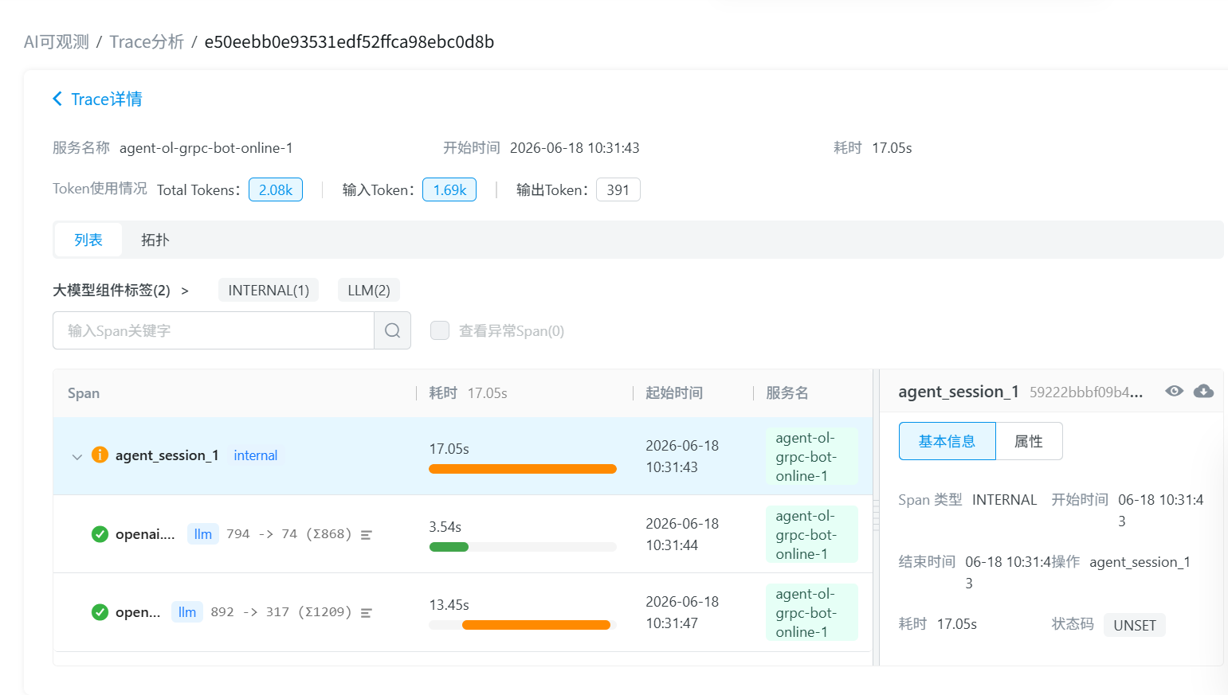
Task: Click the llm tag on openai.... row
Action: click(203, 534)
